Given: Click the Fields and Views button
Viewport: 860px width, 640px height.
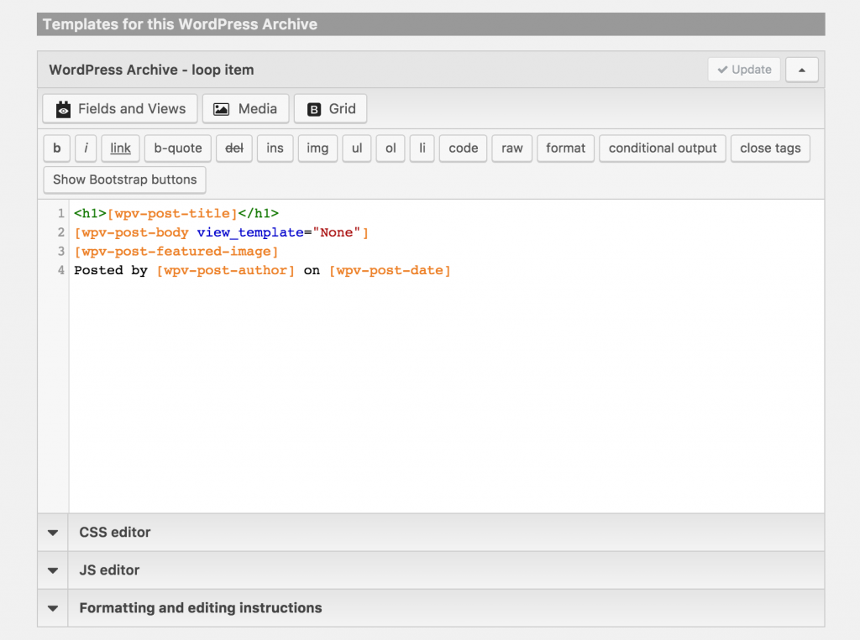Looking at the screenshot, I should [120, 108].
